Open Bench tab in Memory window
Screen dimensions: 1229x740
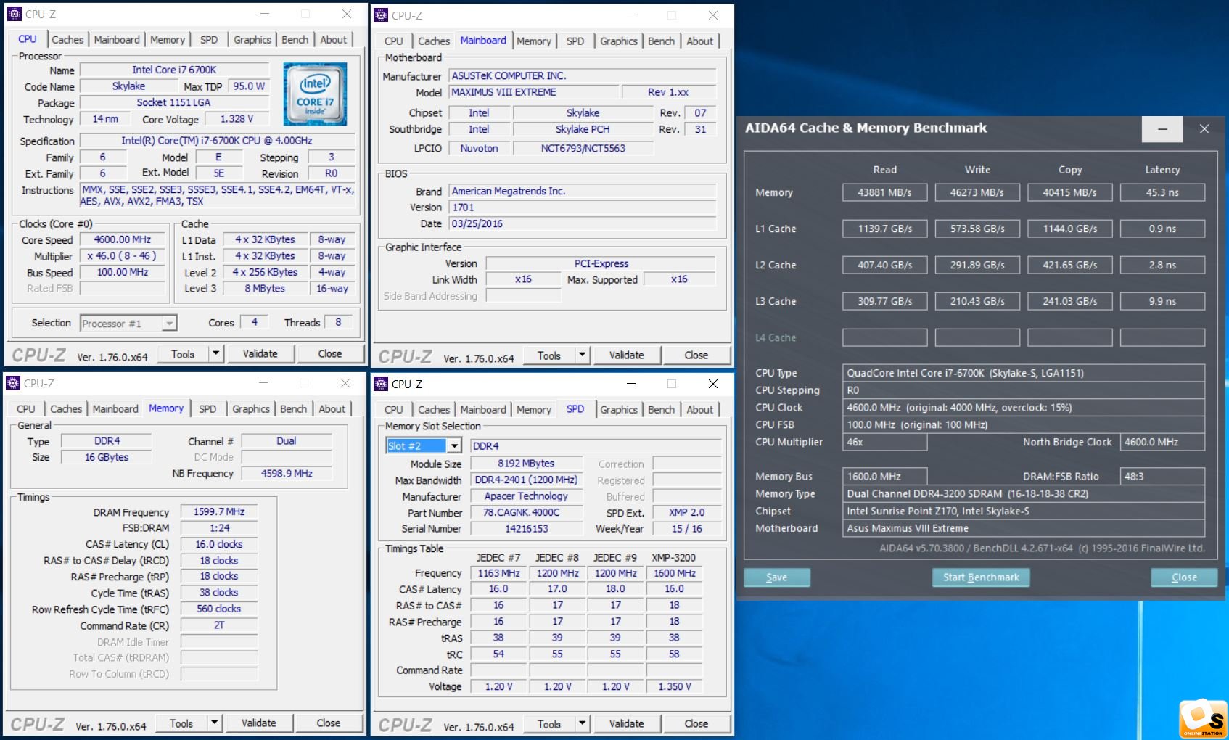click(x=294, y=409)
